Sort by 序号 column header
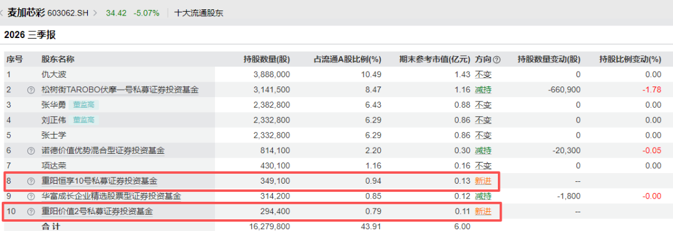Screen dimensions: 673x231 coord(14,60)
